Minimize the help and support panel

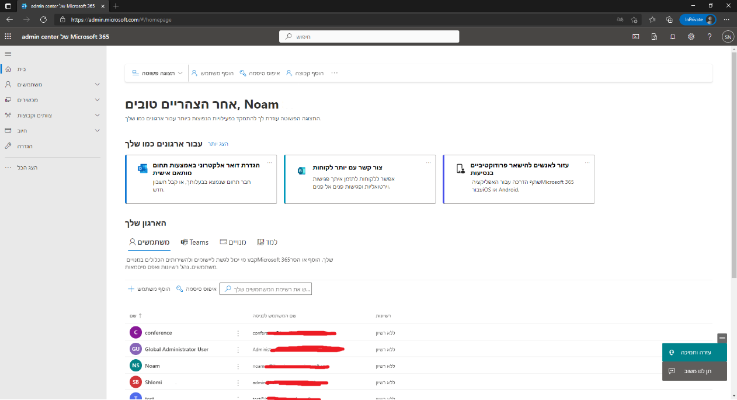pyautogui.click(x=722, y=338)
